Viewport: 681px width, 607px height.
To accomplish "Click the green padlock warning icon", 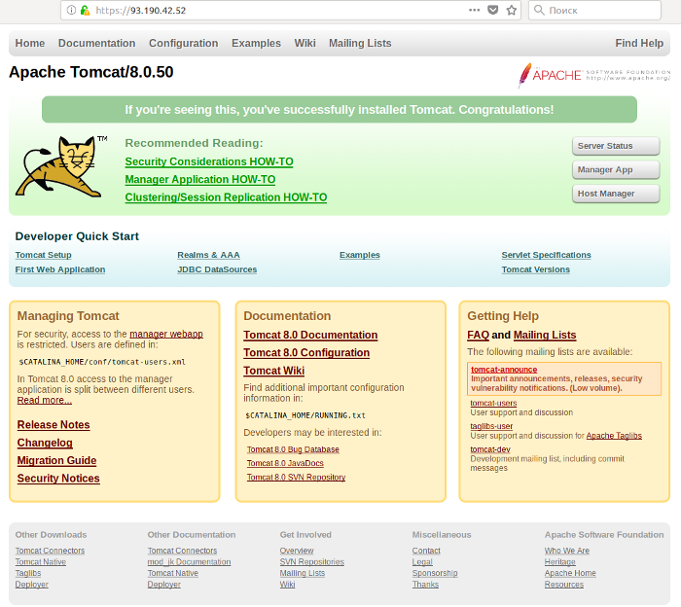I will click(x=85, y=10).
